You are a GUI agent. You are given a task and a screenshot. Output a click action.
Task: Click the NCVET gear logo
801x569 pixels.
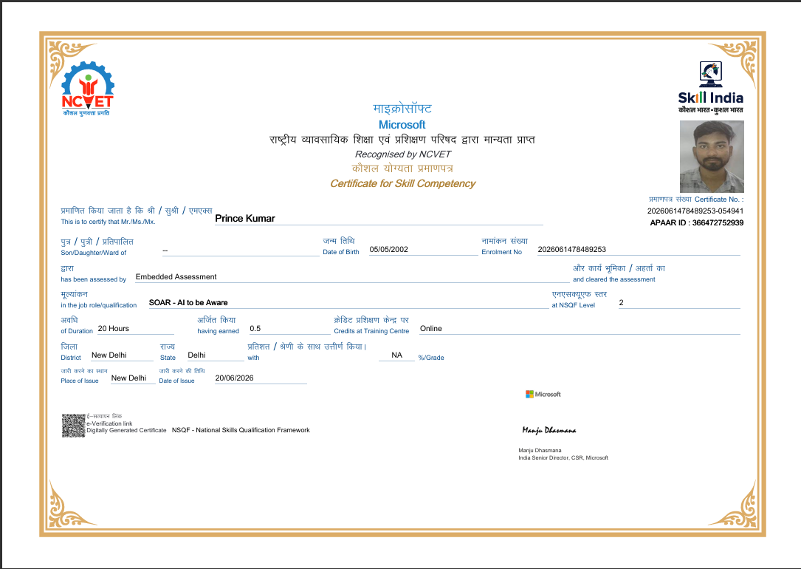(87, 88)
